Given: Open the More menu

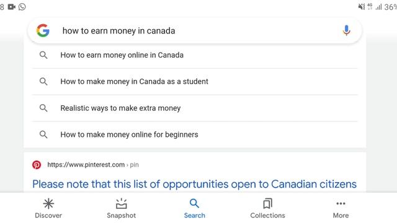Looking at the screenshot, I should 341,208.
